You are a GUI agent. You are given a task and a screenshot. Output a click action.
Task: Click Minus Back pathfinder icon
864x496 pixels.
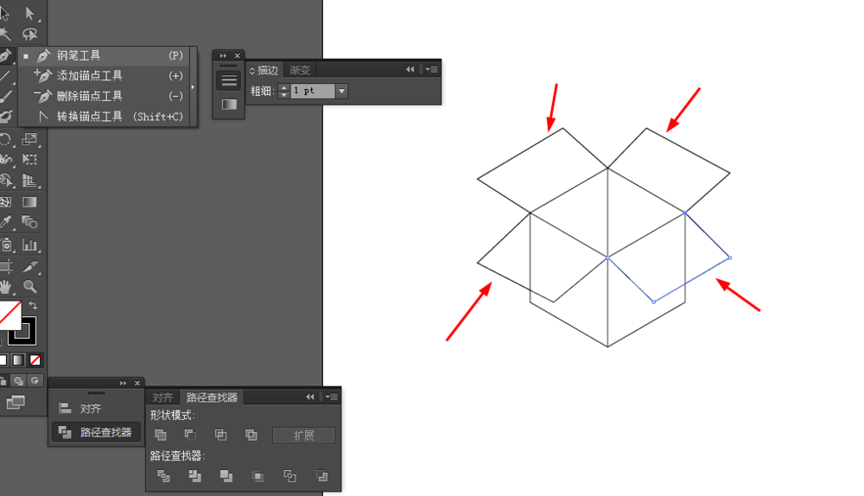tap(321, 475)
